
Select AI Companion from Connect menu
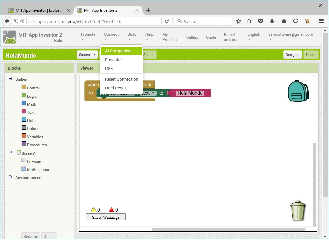click(118, 51)
